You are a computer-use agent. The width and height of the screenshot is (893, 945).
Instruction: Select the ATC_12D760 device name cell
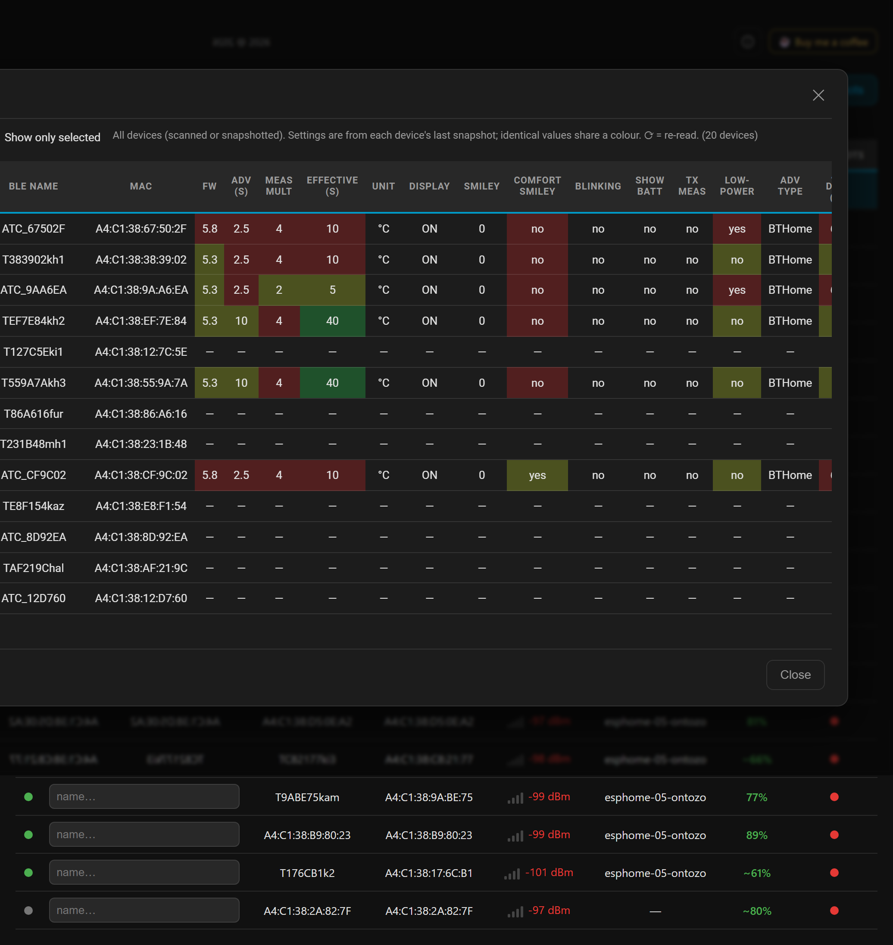click(x=33, y=598)
